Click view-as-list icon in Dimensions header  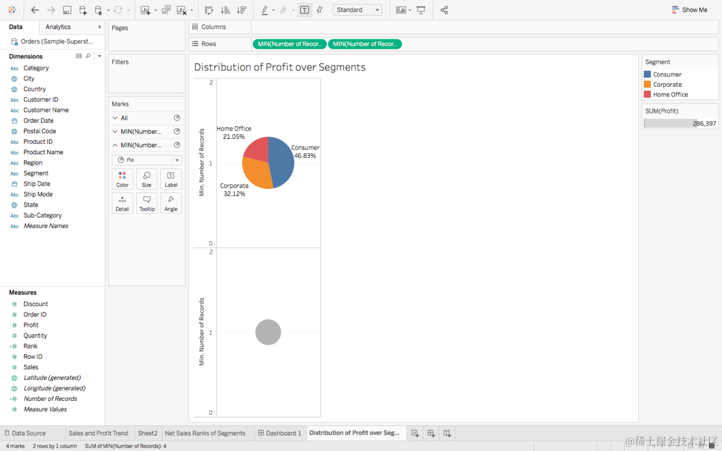[79, 56]
